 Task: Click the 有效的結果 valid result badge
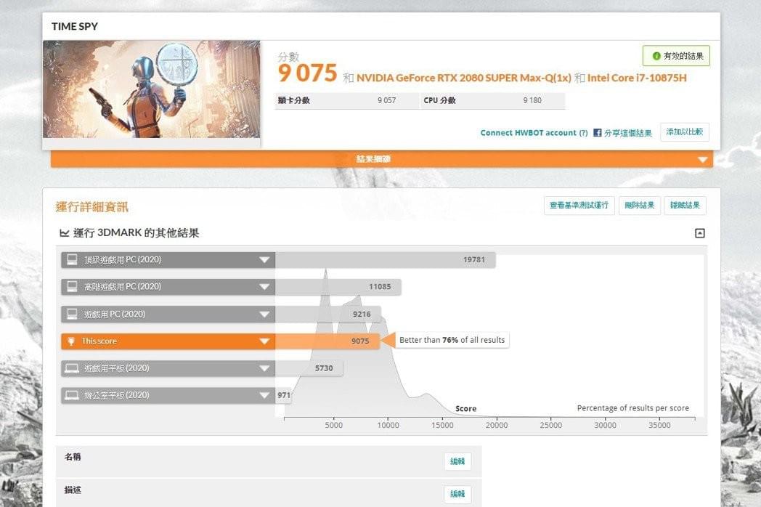[x=676, y=56]
